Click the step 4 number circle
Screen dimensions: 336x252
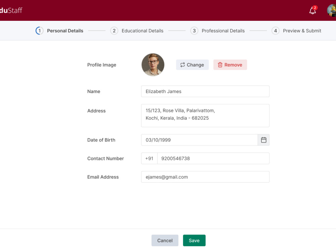[276, 31]
